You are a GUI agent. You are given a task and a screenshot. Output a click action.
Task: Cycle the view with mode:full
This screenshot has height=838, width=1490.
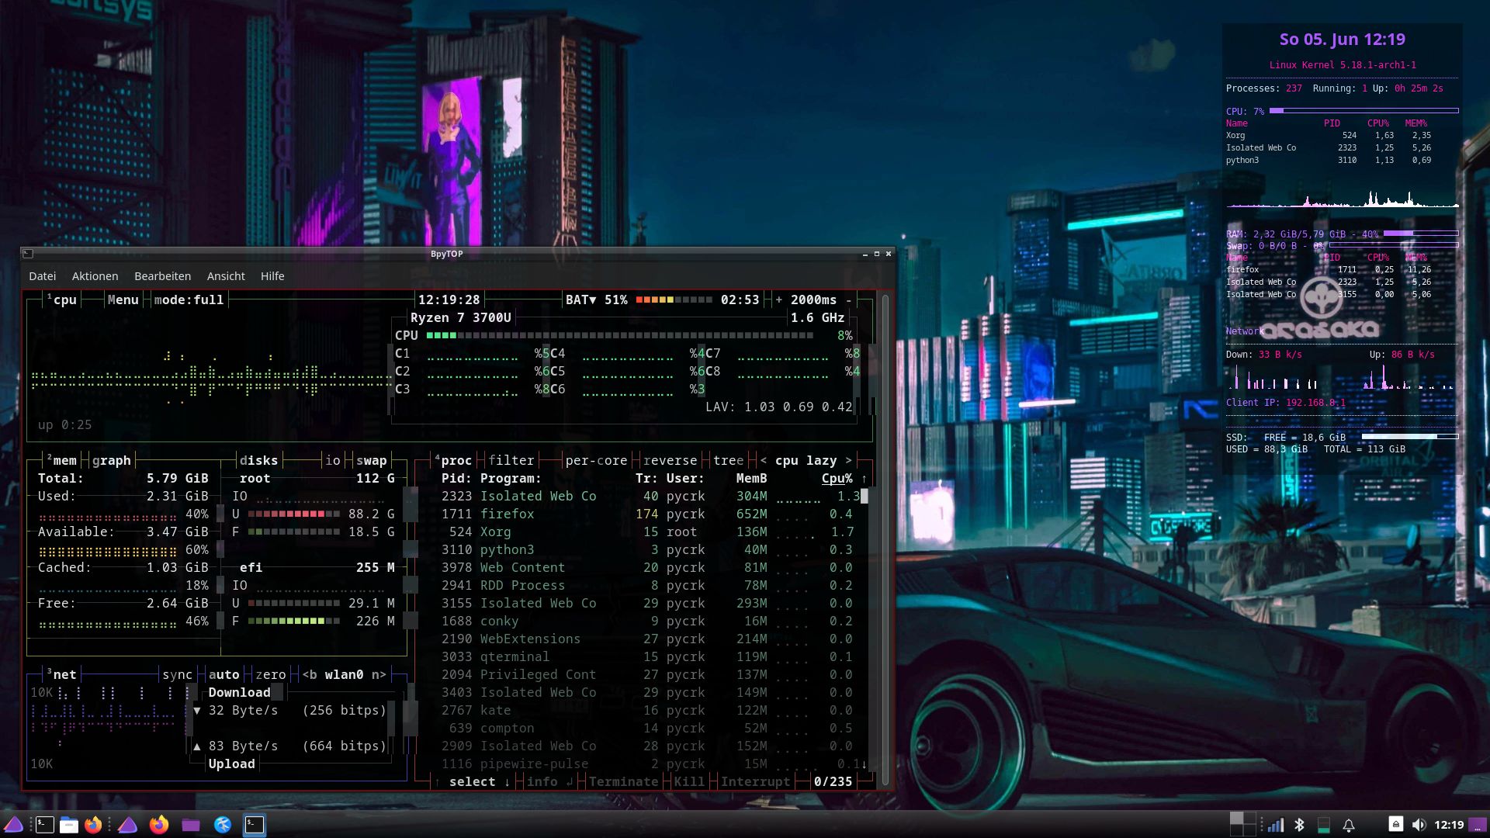tap(189, 300)
